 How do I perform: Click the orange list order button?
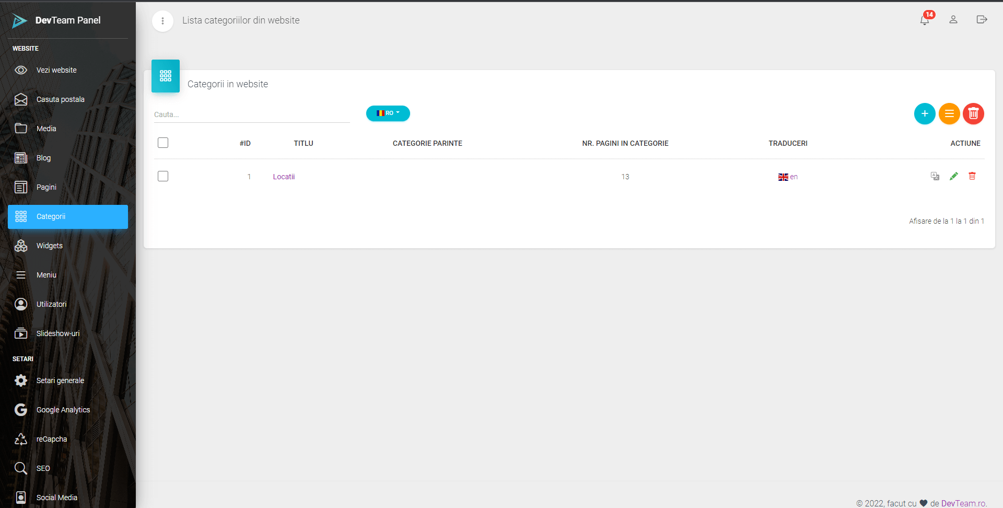click(x=949, y=113)
